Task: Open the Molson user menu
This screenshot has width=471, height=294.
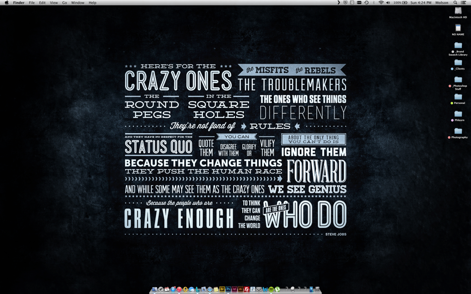Action: pyautogui.click(x=442, y=3)
